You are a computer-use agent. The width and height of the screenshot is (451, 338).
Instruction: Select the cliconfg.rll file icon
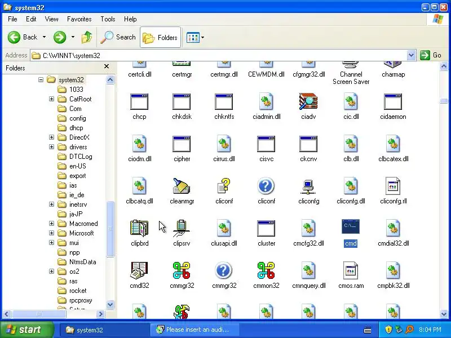pyautogui.click(x=393, y=186)
